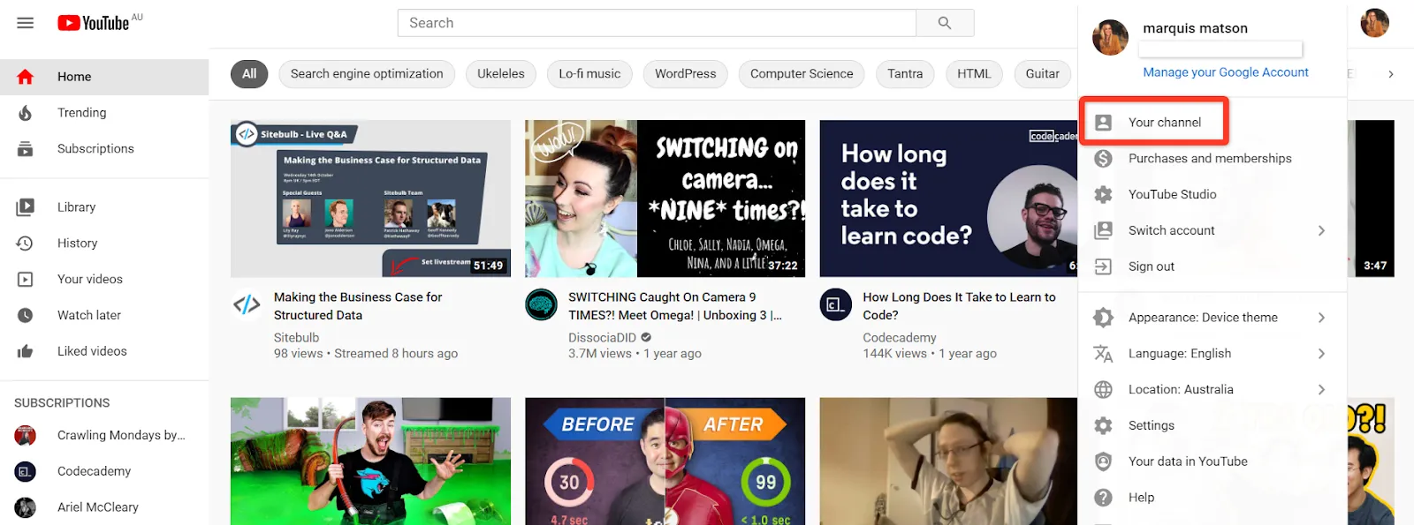This screenshot has height=525, width=1414.
Task: Open Subscriptions sidebar label
Action: pyautogui.click(x=95, y=149)
